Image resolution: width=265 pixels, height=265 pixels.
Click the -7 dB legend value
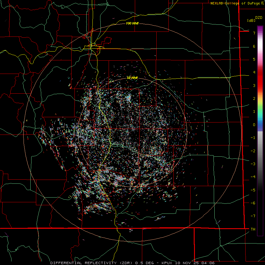(x=253, y=216)
